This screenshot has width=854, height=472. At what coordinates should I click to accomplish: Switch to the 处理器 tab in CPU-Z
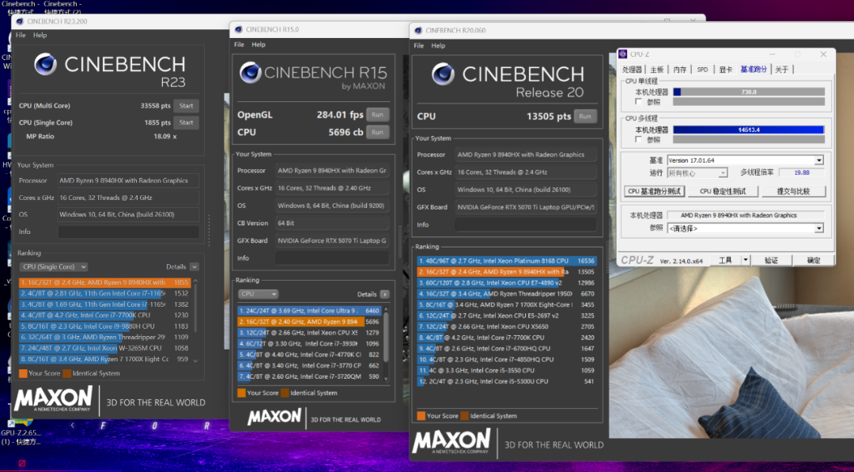[633, 70]
